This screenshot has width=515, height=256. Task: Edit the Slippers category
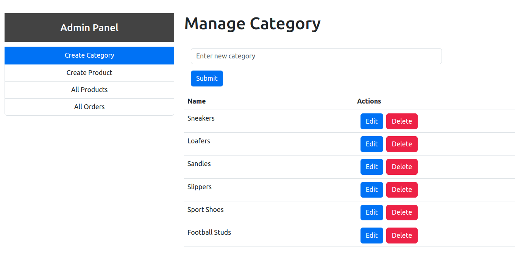pos(371,190)
